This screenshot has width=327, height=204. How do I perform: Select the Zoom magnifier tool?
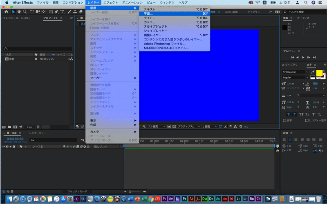pos(25,12)
